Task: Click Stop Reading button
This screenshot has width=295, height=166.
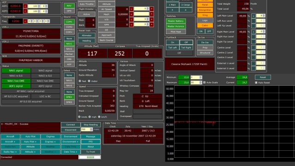Action: click(91, 125)
